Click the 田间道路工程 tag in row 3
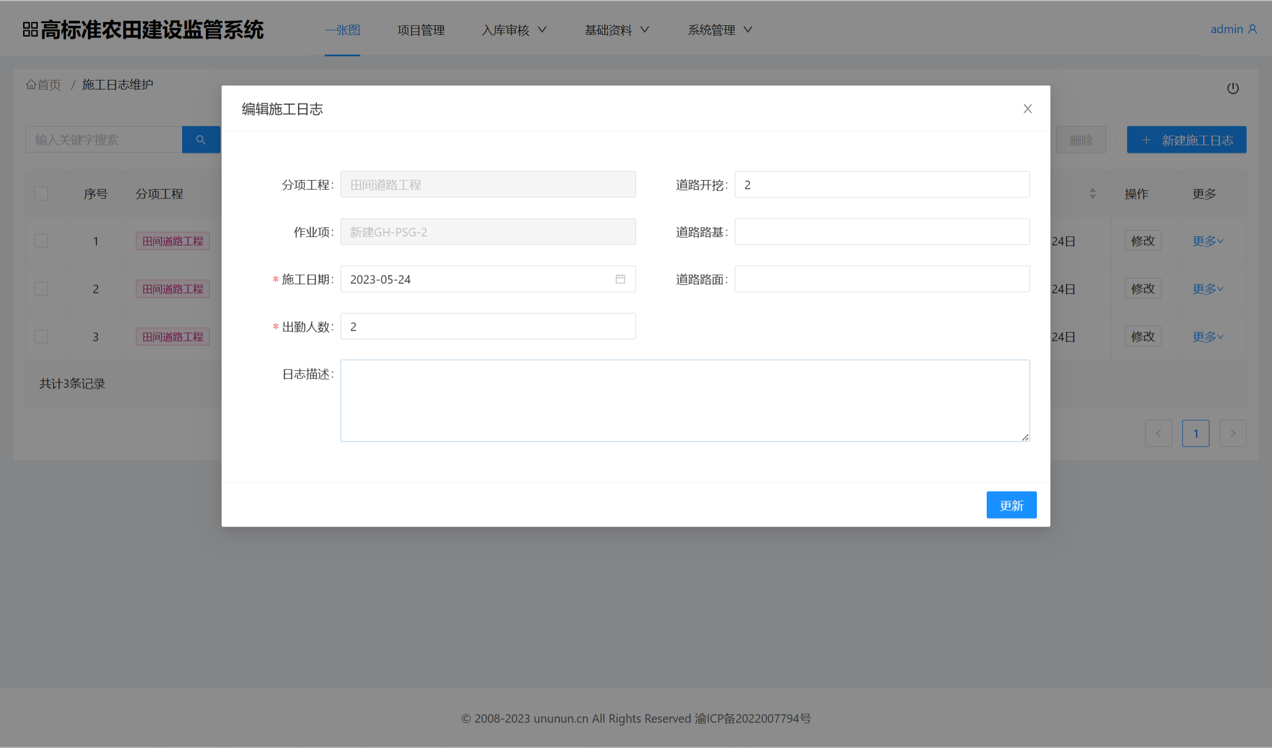The image size is (1272, 748). [173, 337]
